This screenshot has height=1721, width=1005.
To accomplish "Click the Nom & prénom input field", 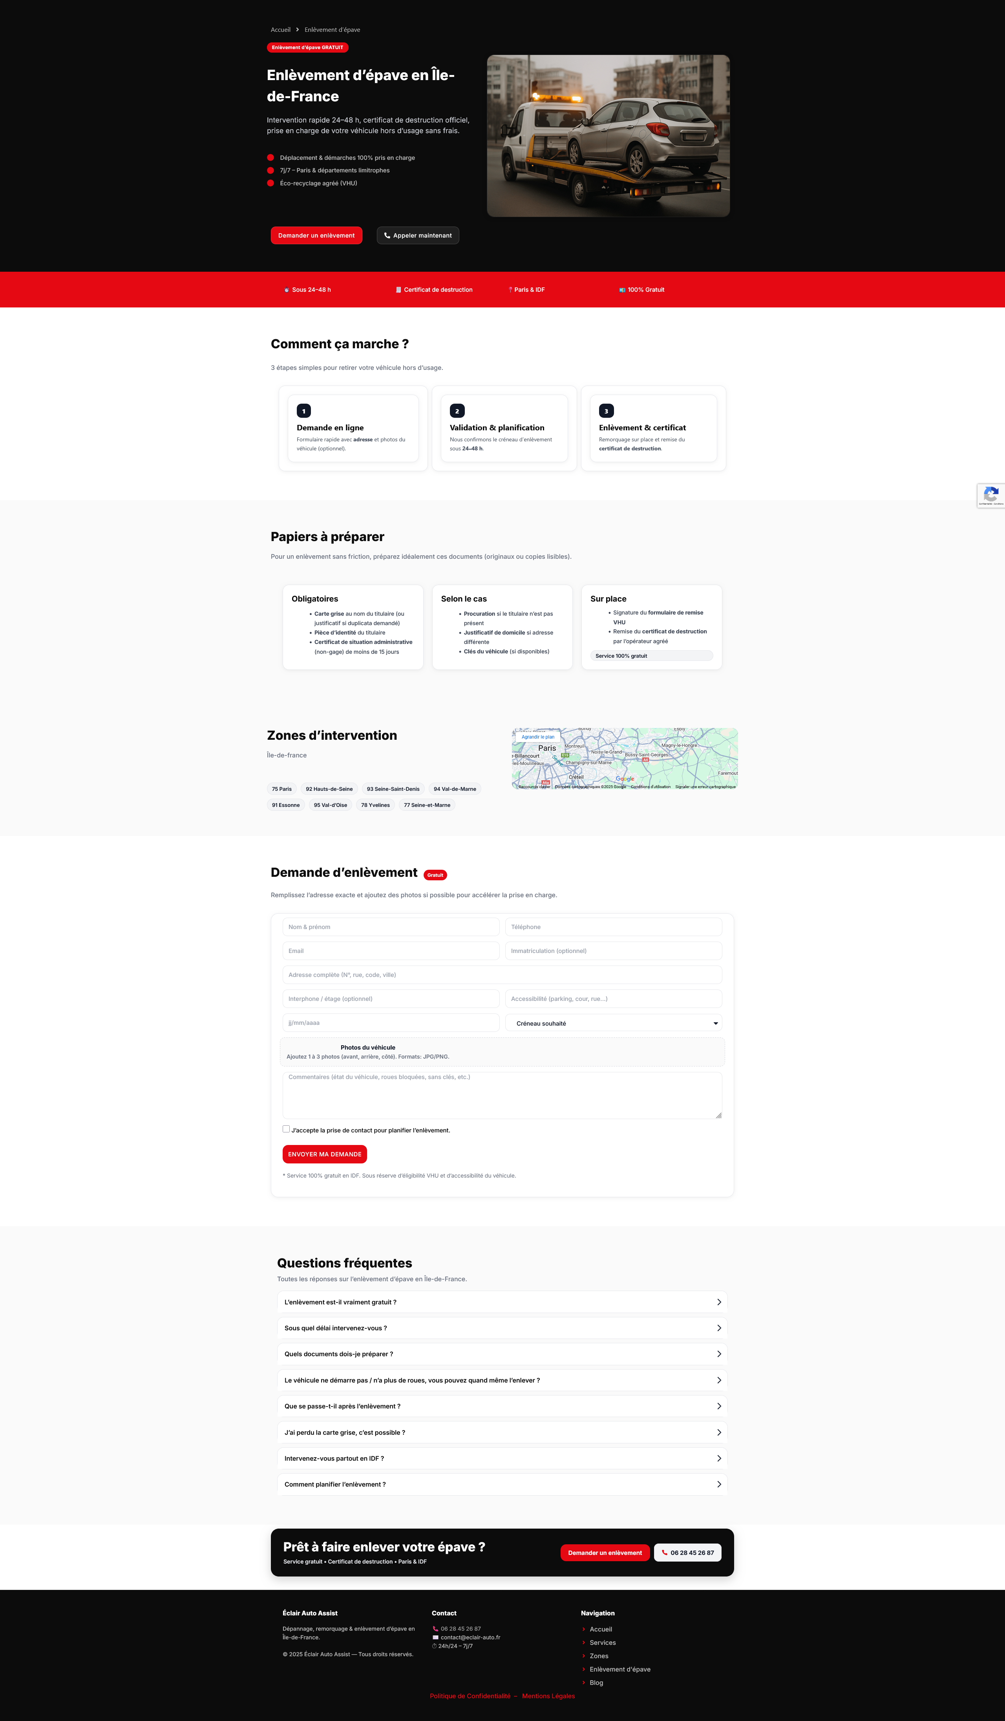I will pos(391,927).
